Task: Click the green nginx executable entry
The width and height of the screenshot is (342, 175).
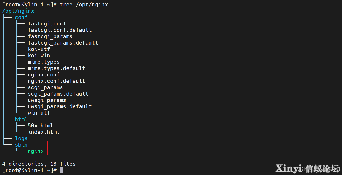Action: (x=36, y=151)
